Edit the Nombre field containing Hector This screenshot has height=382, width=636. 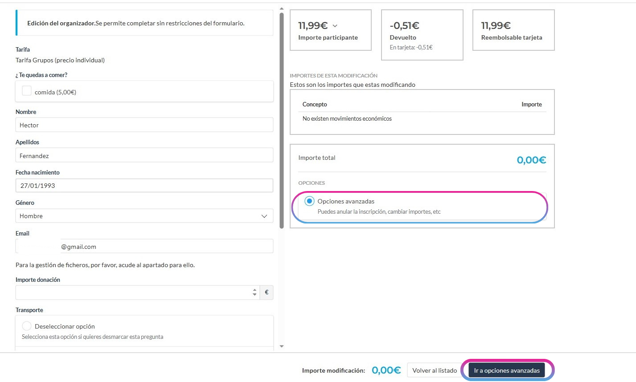pos(144,125)
